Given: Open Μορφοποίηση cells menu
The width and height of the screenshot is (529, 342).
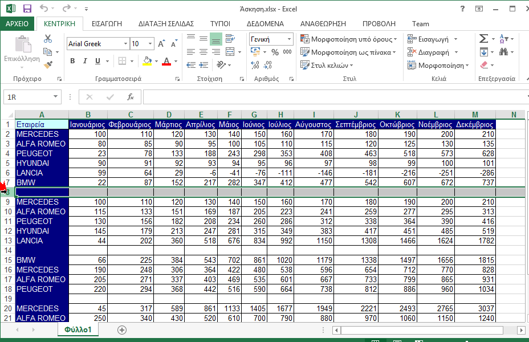Looking at the screenshot, I should click(438, 66).
